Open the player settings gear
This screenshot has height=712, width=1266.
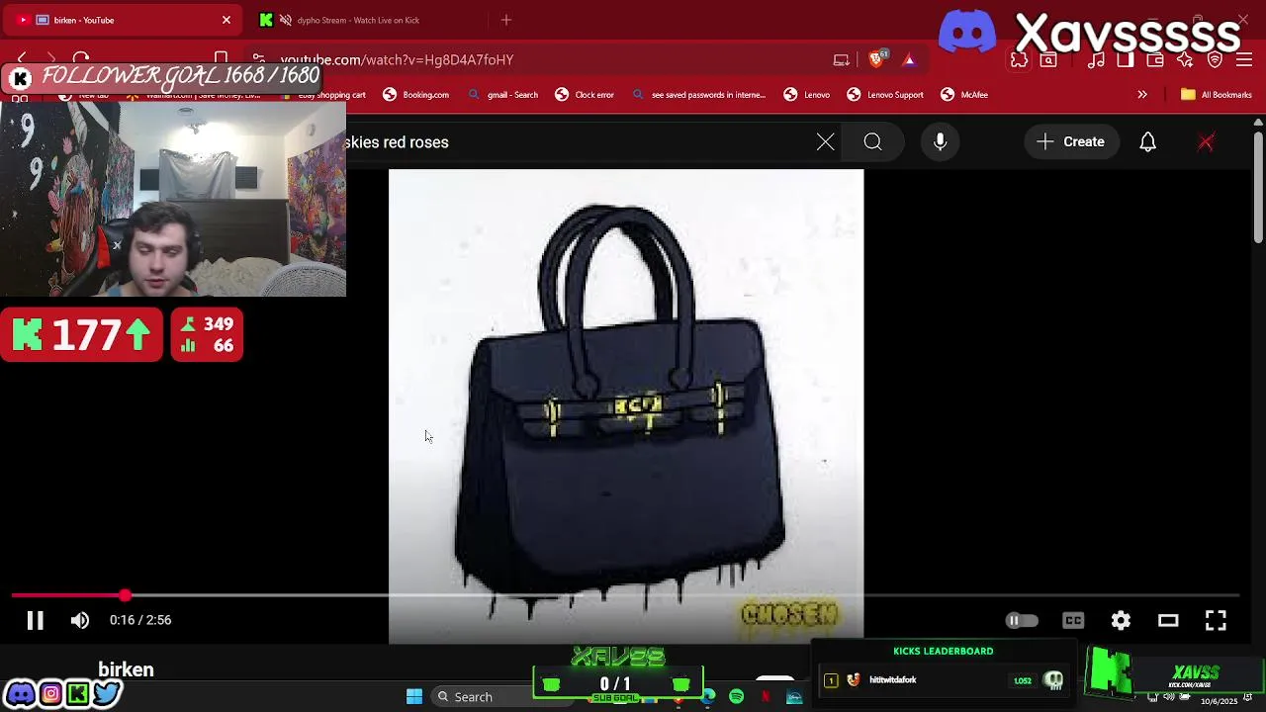pyautogui.click(x=1121, y=620)
